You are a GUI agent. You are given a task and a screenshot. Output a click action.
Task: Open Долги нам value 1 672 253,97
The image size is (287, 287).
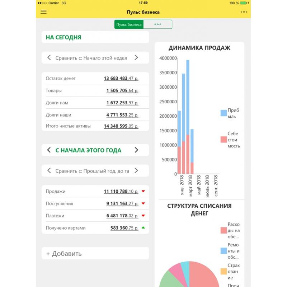[x=122, y=103]
